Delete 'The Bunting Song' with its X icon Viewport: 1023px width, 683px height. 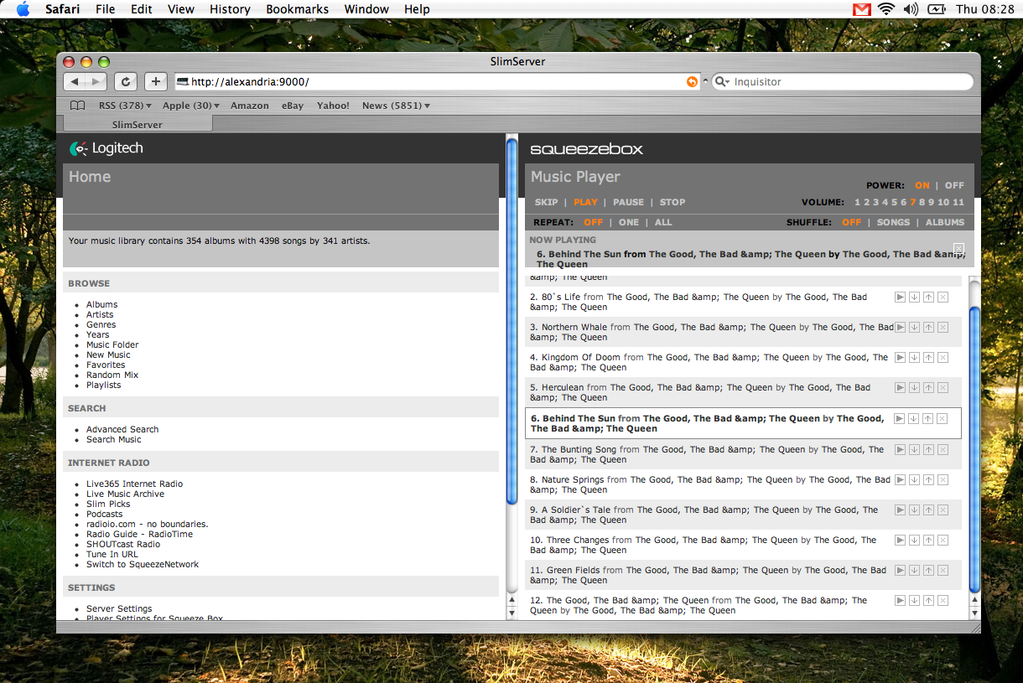click(x=943, y=450)
